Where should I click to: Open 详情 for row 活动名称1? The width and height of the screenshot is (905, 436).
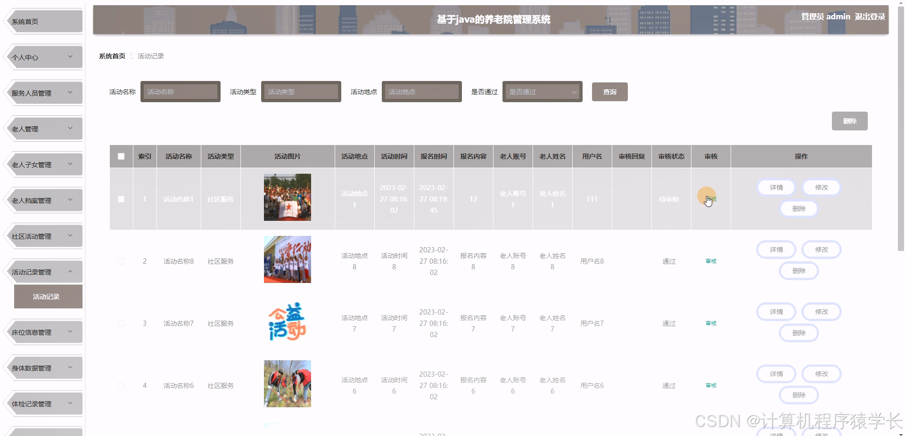click(x=776, y=187)
